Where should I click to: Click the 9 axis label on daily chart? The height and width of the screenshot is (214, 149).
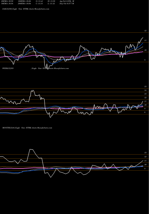coord(145,60)
